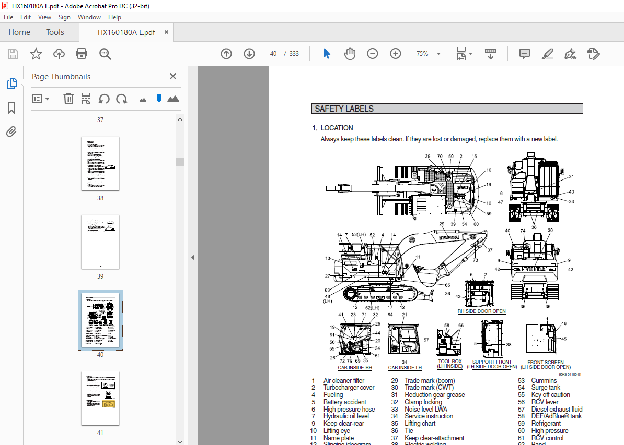Print the document using the printer icon
The image size is (624, 445).
(82, 54)
